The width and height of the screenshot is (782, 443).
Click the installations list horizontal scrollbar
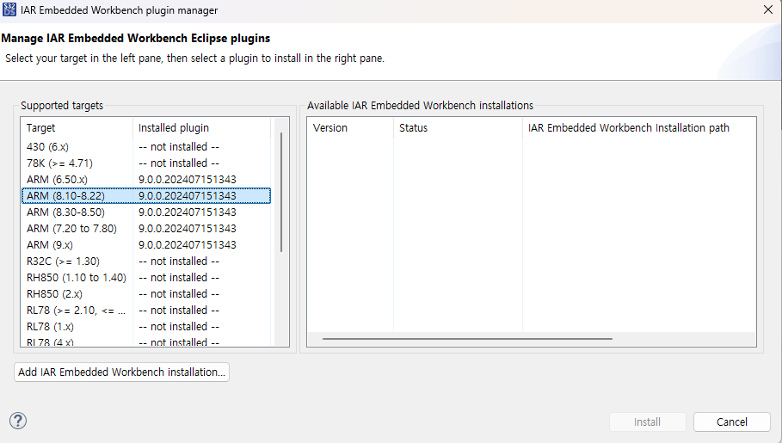click(467, 339)
